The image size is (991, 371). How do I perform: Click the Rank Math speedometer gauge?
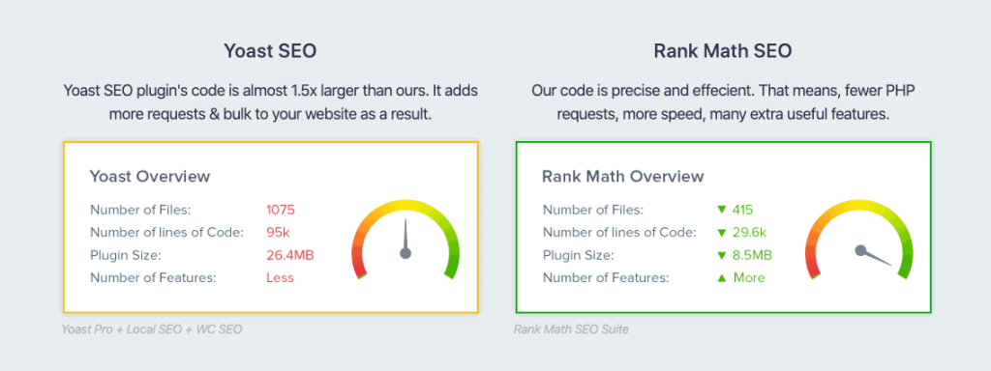[x=858, y=240]
